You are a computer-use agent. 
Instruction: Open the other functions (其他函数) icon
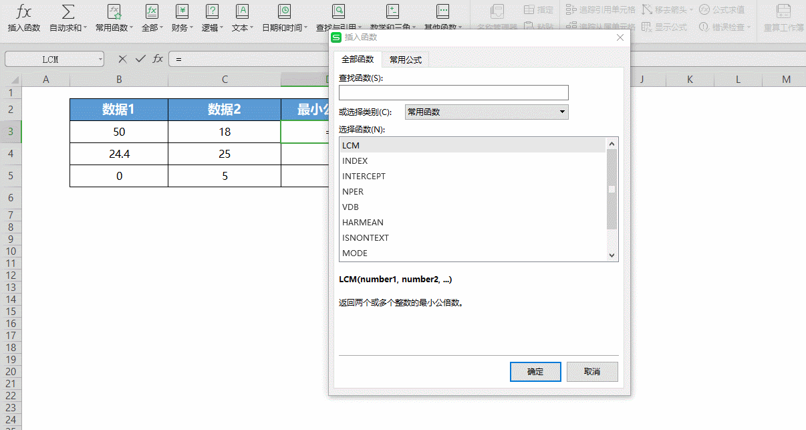pos(442,11)
